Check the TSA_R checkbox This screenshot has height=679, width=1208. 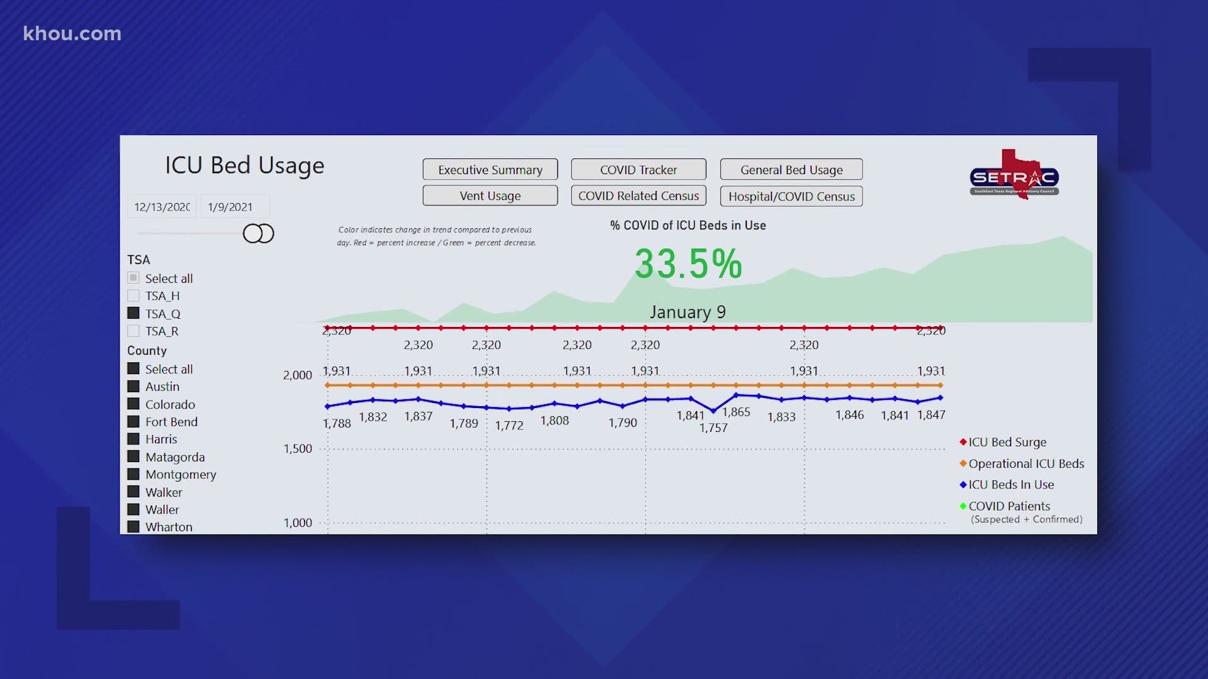(x=133, y=331)
